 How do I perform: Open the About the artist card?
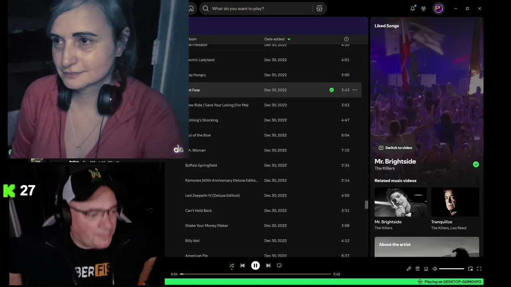pos(427,247)
